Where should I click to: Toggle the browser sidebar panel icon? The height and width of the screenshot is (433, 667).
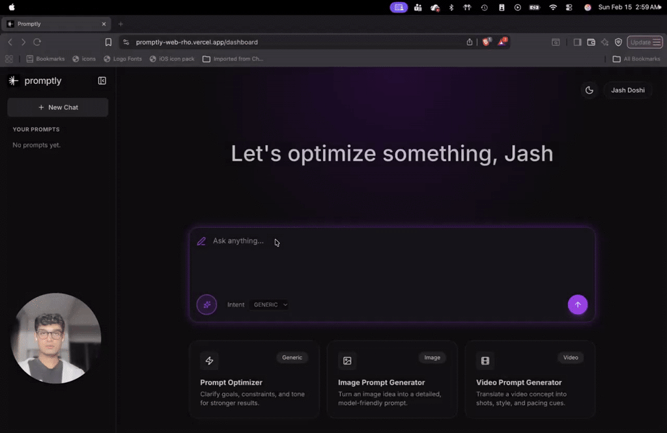click(x=577, y=42)
